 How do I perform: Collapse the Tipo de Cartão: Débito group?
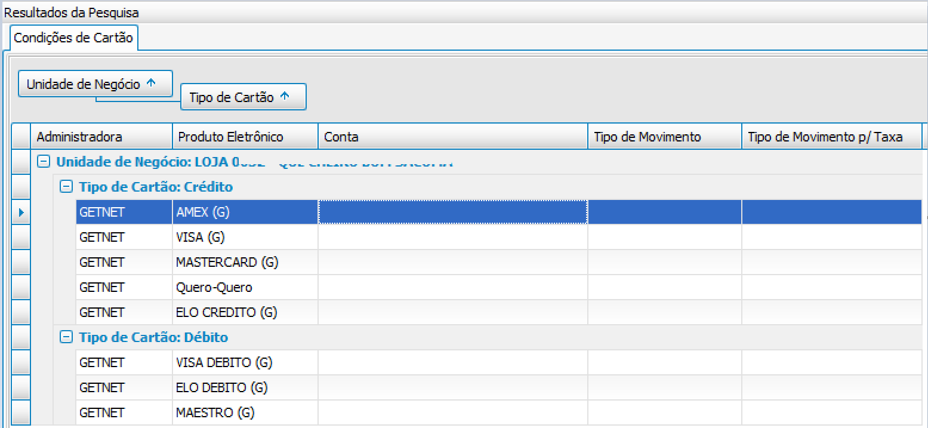pyautogui.click(x=66, y=337)
